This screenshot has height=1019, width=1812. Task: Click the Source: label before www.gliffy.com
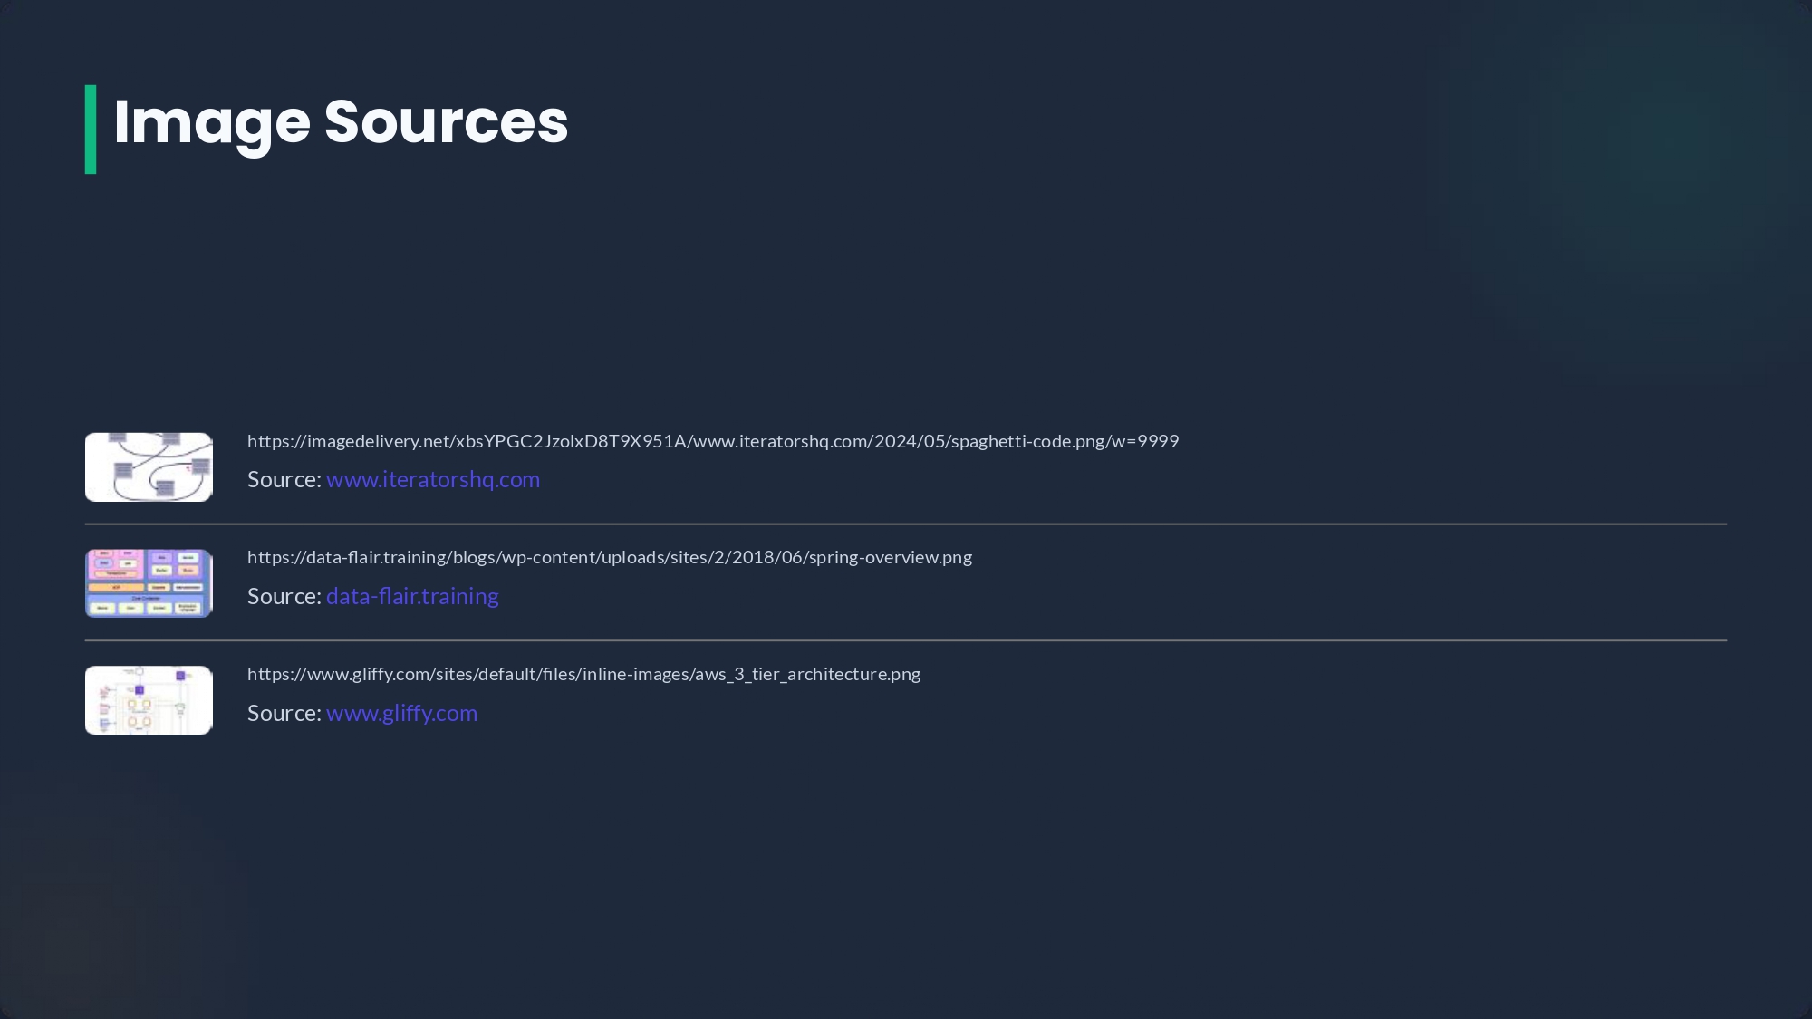[284, 713]
